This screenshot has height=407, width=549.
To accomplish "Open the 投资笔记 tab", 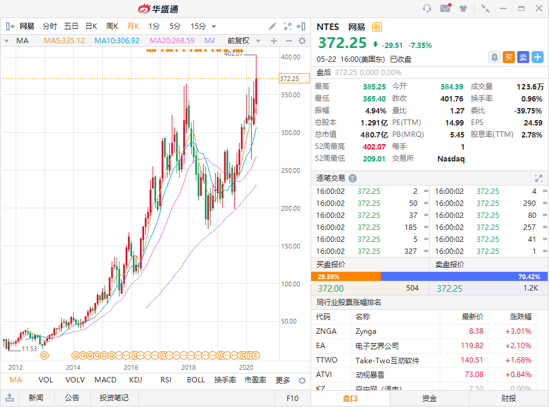I will point(114,398).
